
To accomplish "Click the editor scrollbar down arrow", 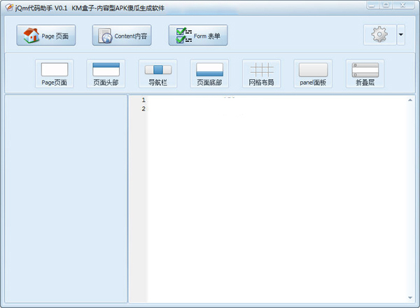I will click(x=410, y=297).
